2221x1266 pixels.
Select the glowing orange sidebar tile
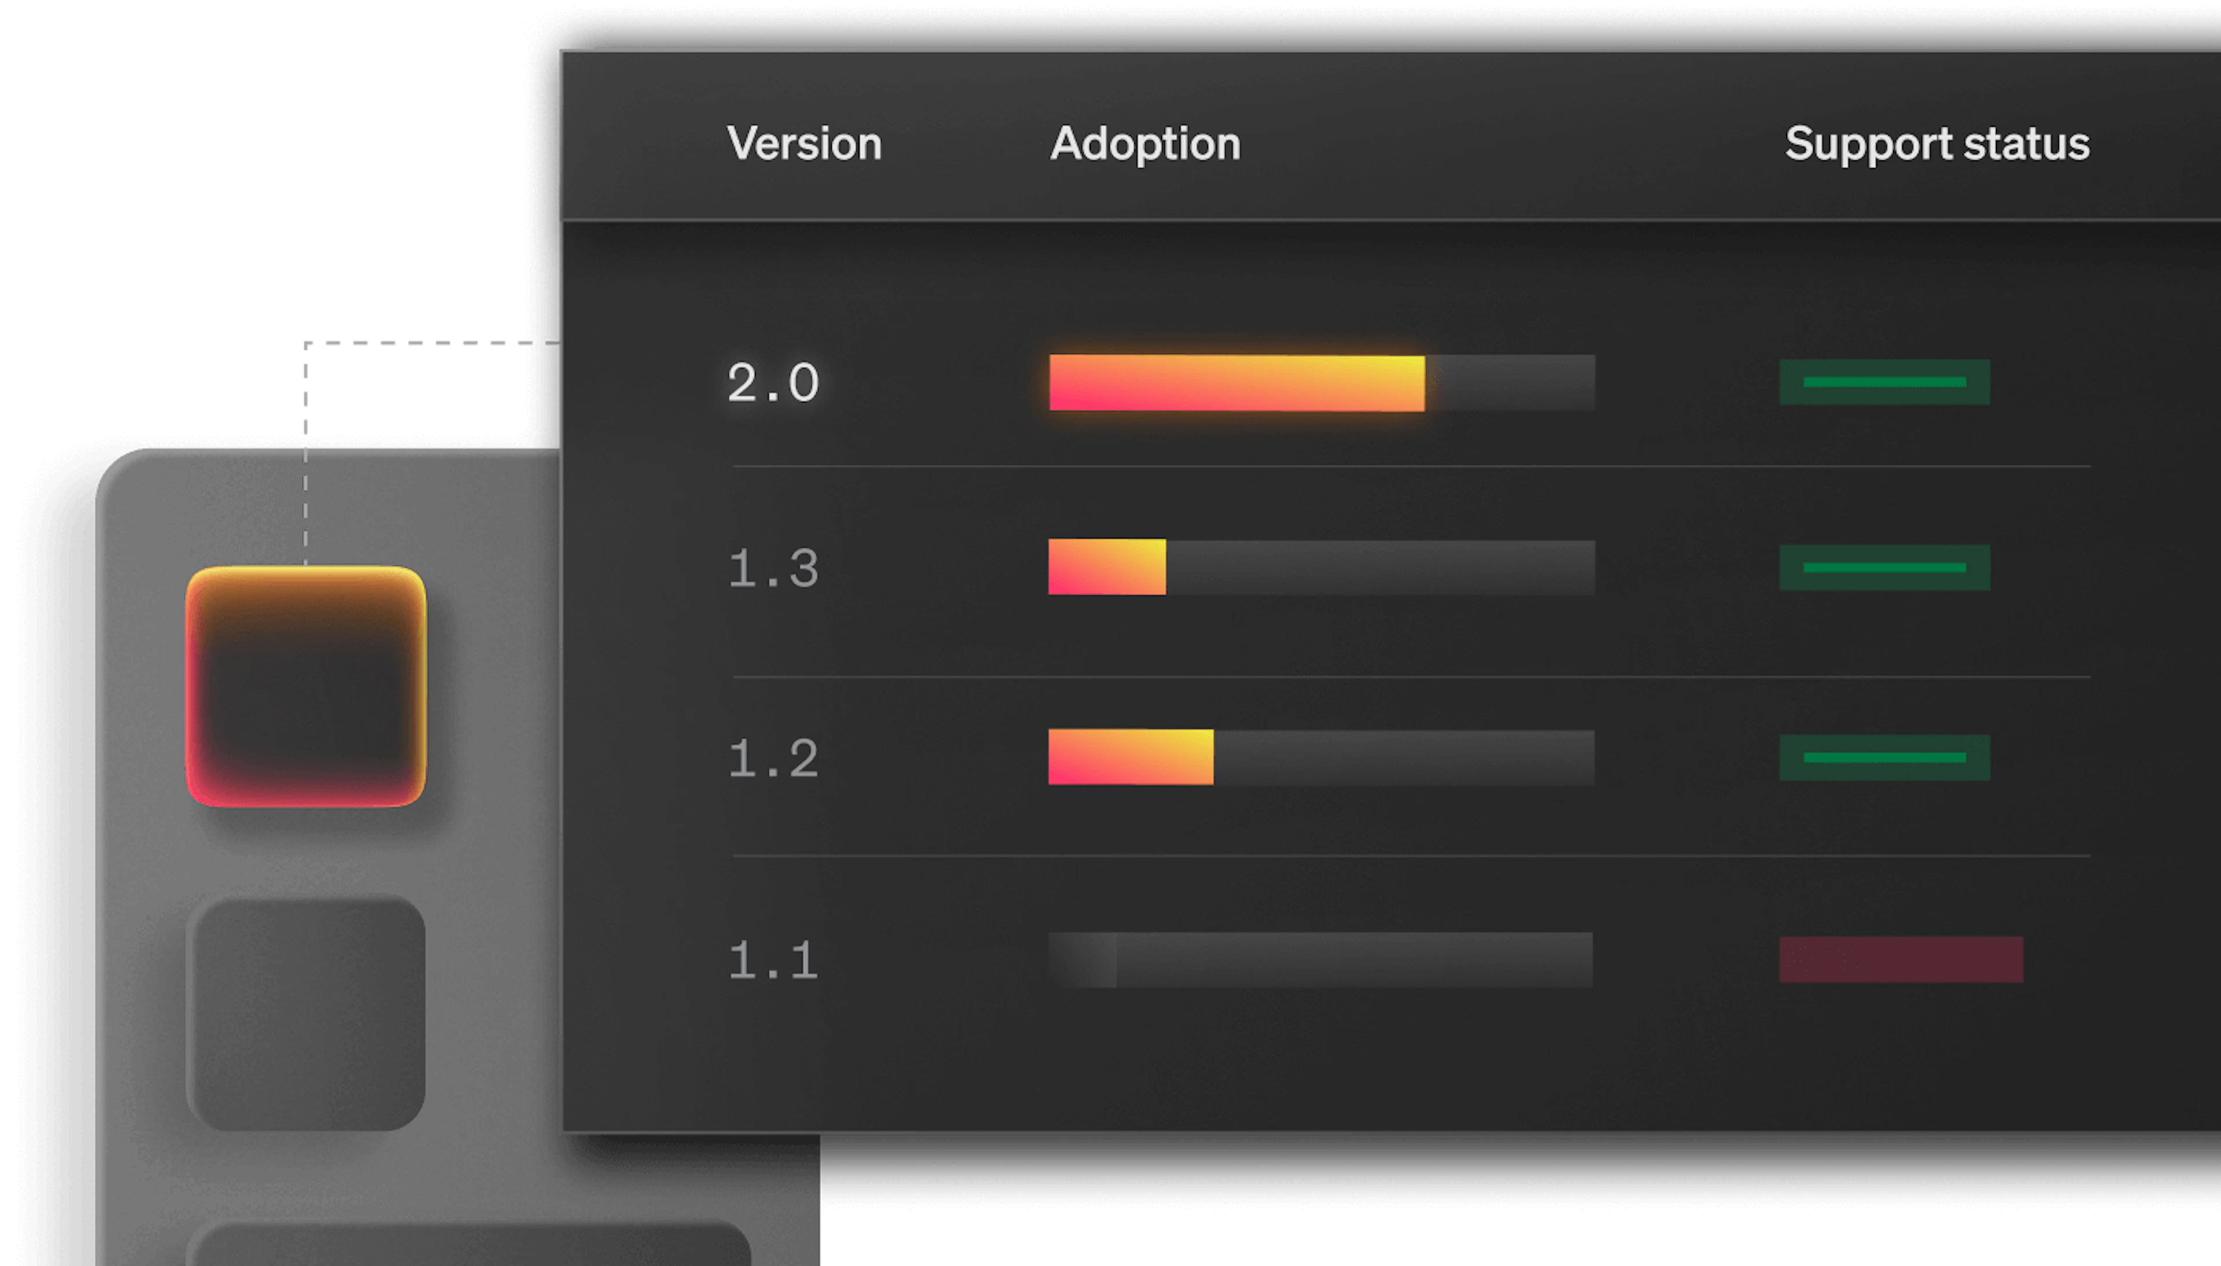coord(305,686)
